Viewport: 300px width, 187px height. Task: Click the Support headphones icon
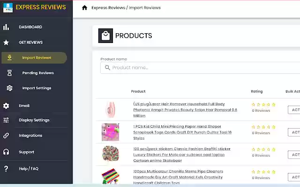coord(6,152)
